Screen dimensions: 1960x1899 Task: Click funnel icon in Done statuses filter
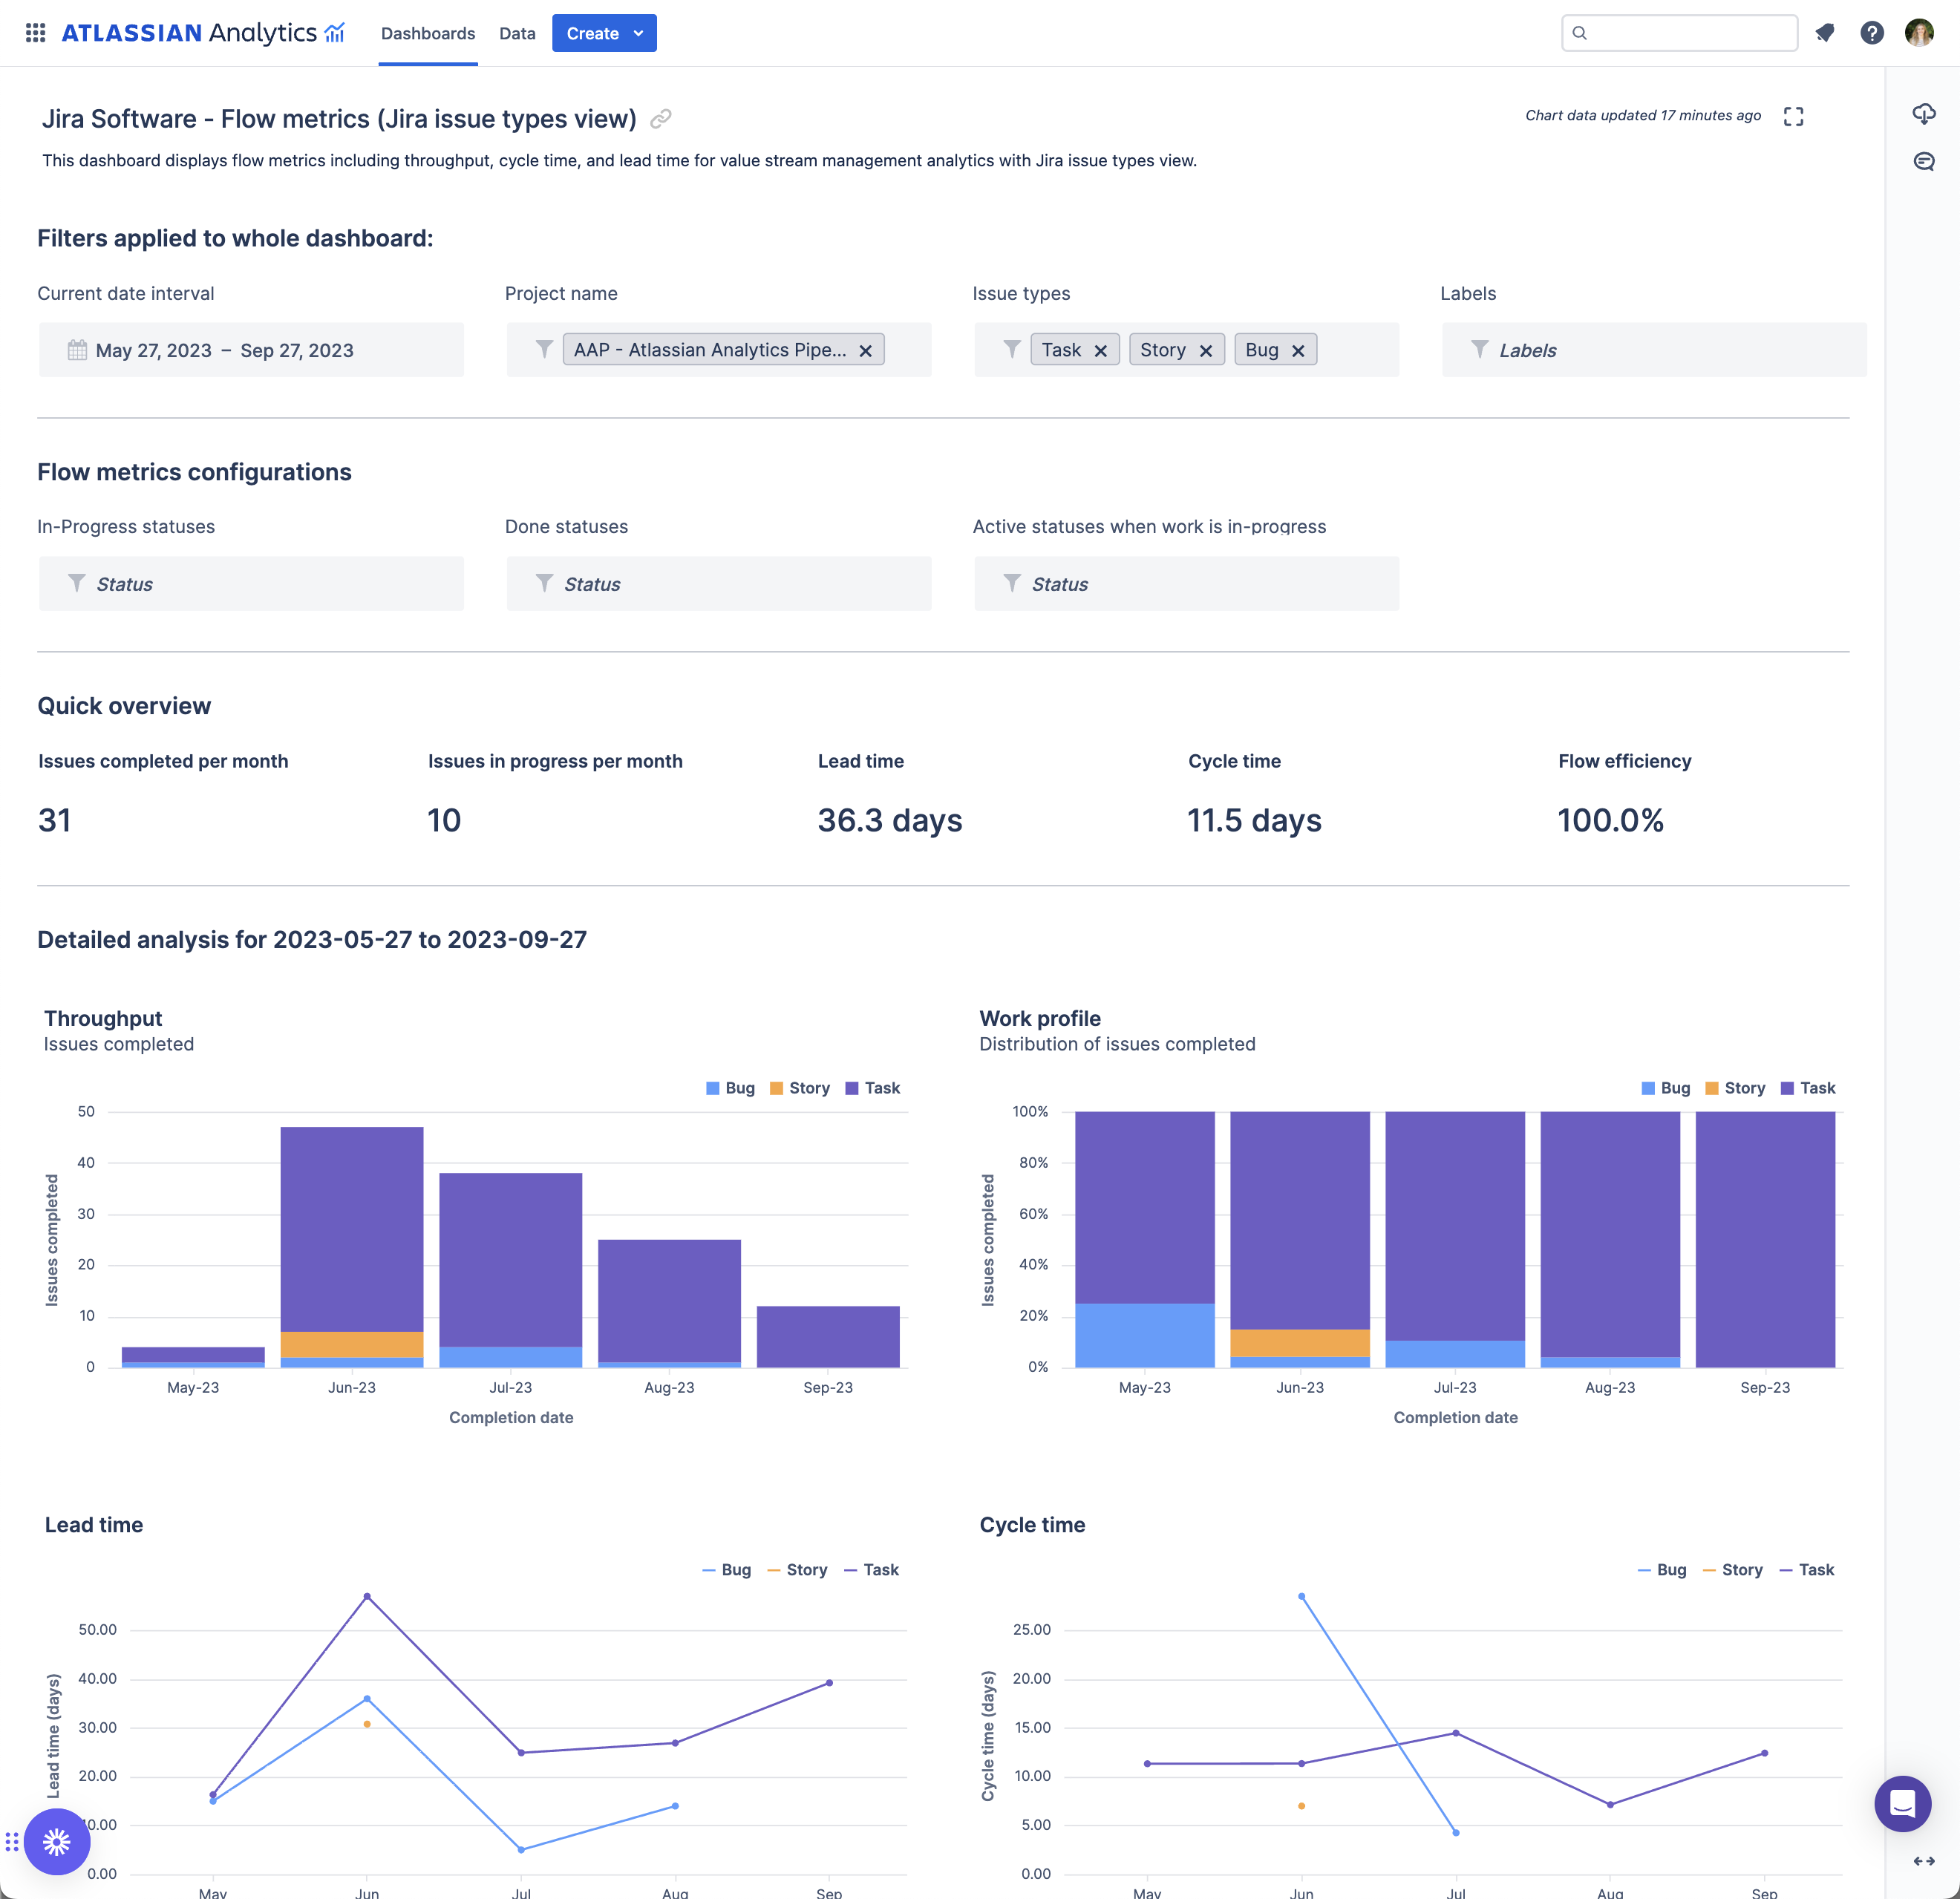pyautogui.click(x=544, y=583)
